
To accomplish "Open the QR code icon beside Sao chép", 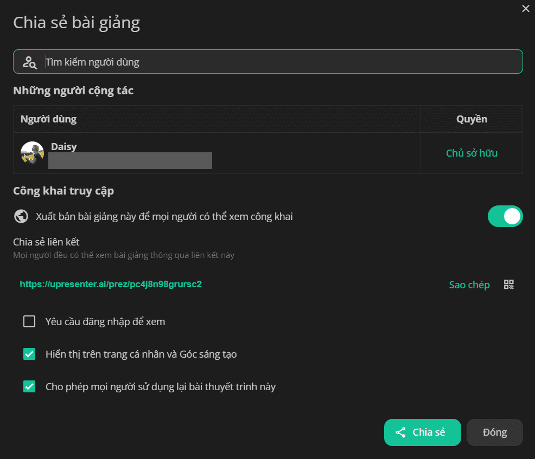I will (509, 284).
